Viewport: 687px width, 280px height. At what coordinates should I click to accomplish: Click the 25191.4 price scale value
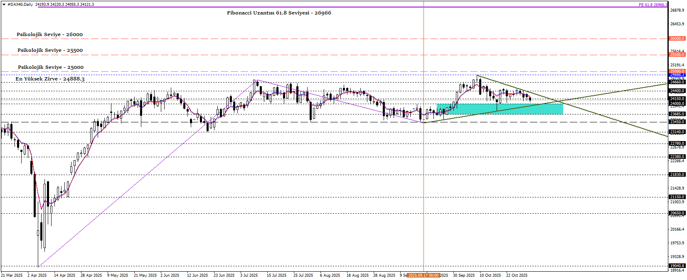(677, 65)
